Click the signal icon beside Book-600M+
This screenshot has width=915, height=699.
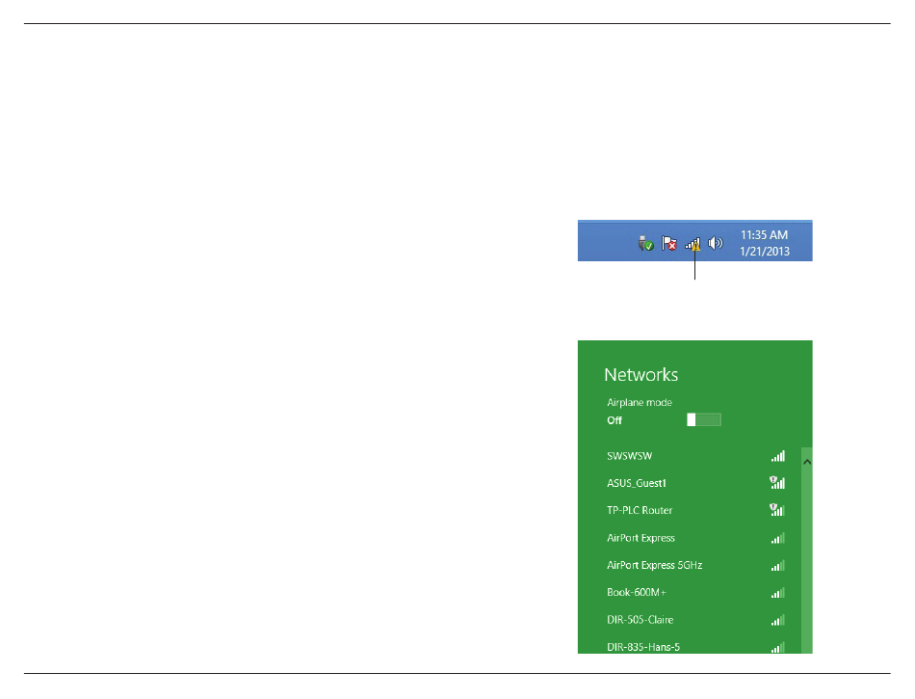tap(777, 592)
